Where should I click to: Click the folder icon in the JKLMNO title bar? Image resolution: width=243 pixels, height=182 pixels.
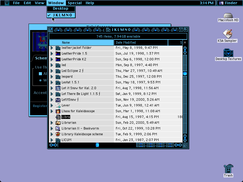tap(108, 30)
